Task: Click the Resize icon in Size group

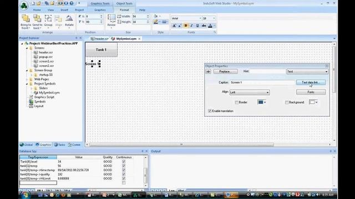Action: click(x=111, y=18)
